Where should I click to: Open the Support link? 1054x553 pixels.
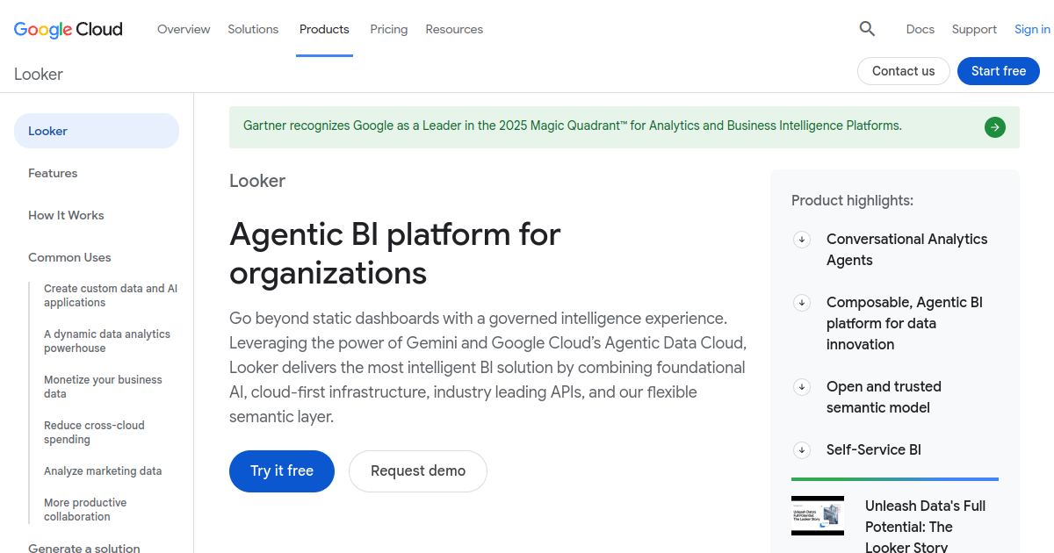974,29
